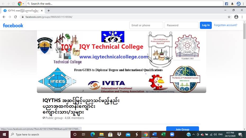Open the three-dot menu in the top search toolbar
Image resolution: width=246 pixels, height=138 pixels.
coord(243,4)
